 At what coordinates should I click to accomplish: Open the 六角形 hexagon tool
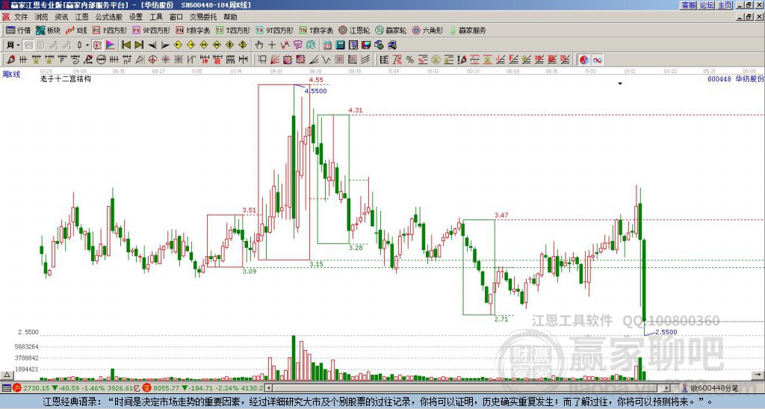point(427,30)
